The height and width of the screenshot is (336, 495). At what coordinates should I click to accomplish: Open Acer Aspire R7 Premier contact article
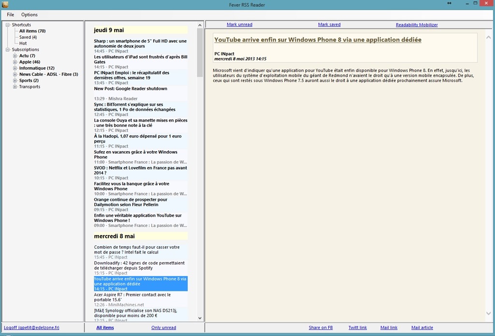141,300
